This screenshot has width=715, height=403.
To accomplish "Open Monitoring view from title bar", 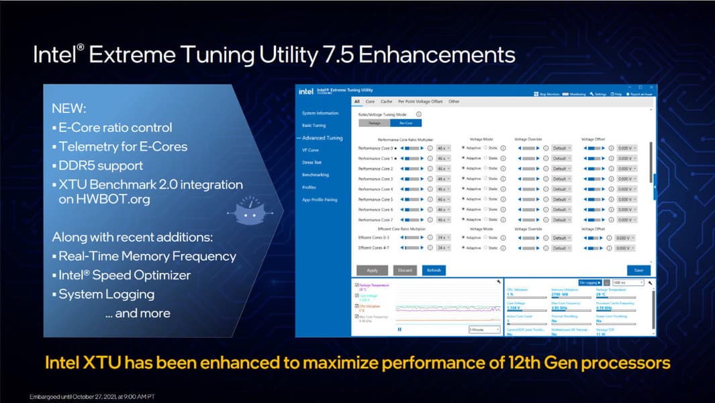I will pyautogui.click(x=574, y=94).
